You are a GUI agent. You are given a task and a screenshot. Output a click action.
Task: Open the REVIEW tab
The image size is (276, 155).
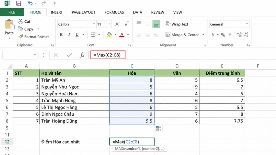(158, 12)
